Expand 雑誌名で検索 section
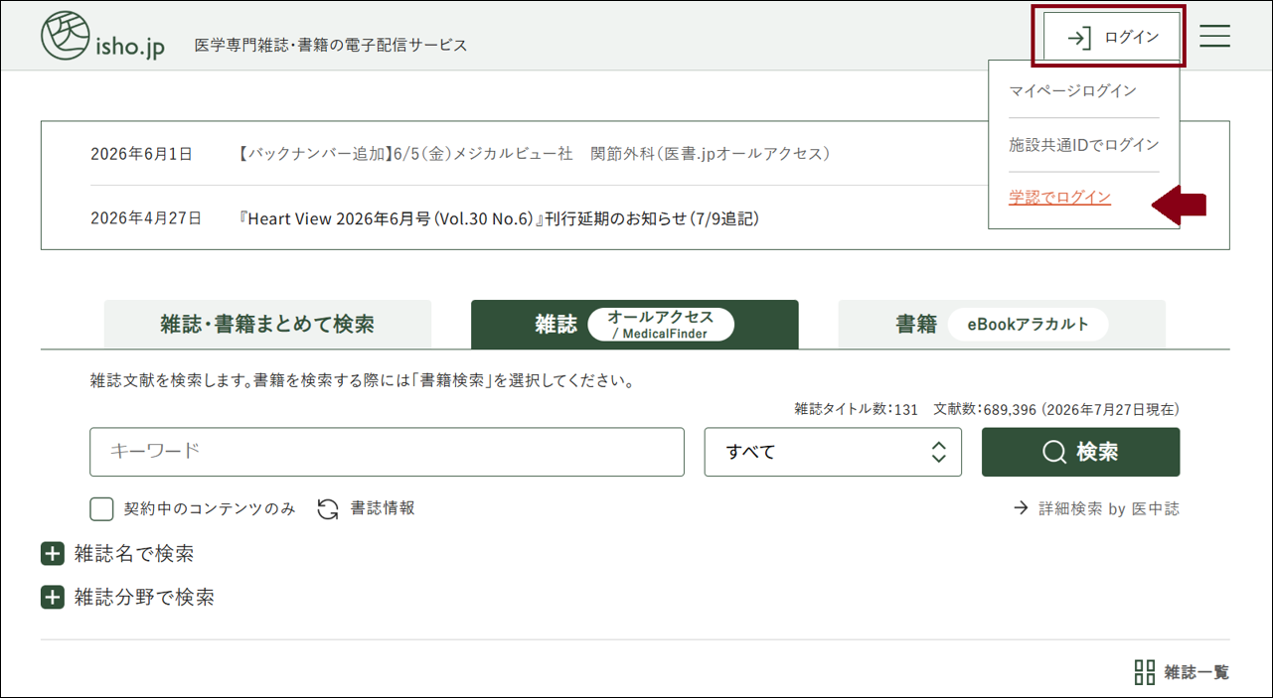Viewport: 1273px width, 698px height. (117, 553)
